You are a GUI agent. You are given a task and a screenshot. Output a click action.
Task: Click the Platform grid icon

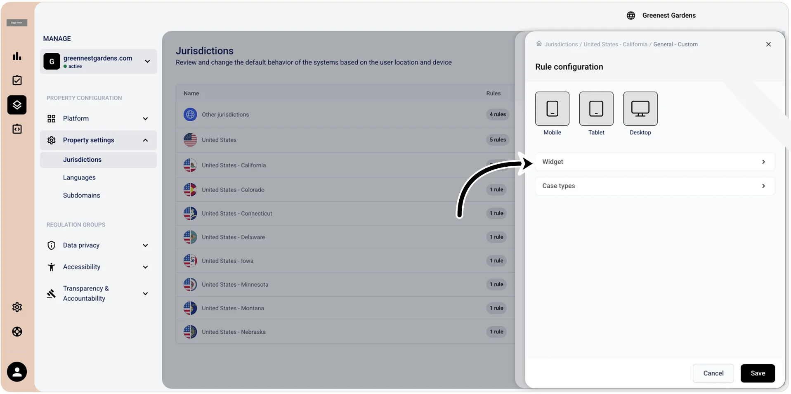coord(51,118)
